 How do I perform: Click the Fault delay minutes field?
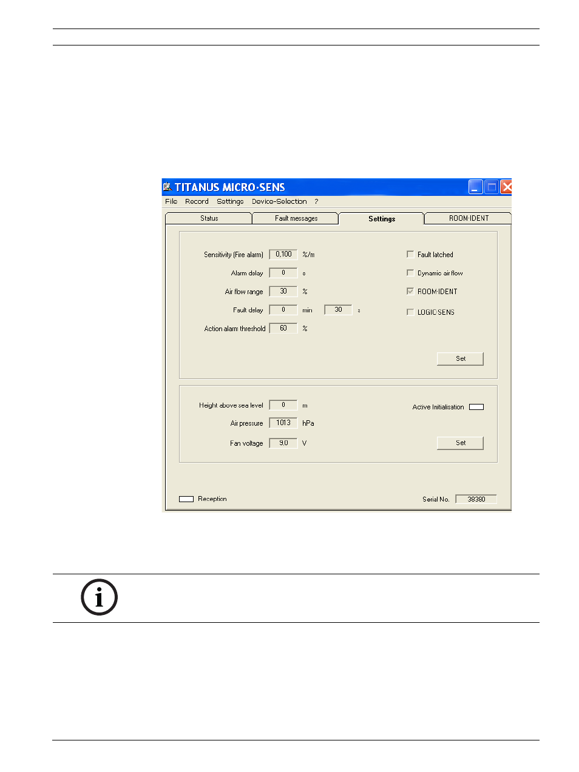click(x=283, y=310)
